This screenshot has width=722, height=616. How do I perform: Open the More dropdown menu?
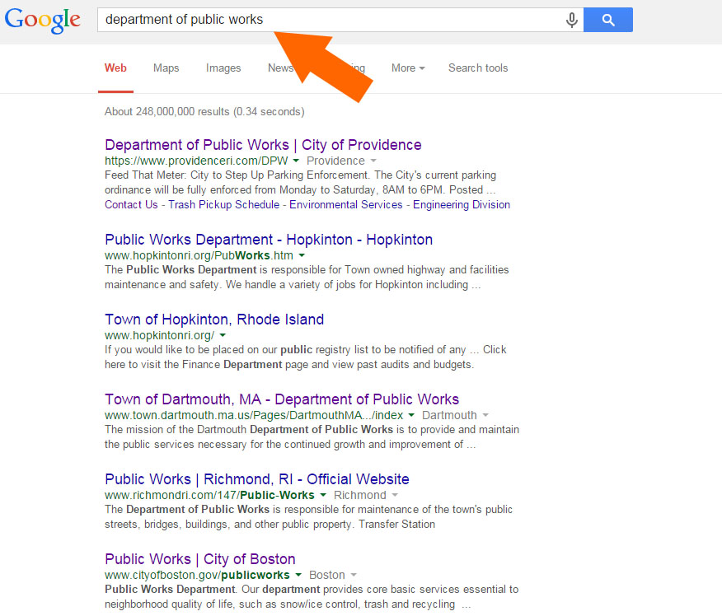[408, 68]
